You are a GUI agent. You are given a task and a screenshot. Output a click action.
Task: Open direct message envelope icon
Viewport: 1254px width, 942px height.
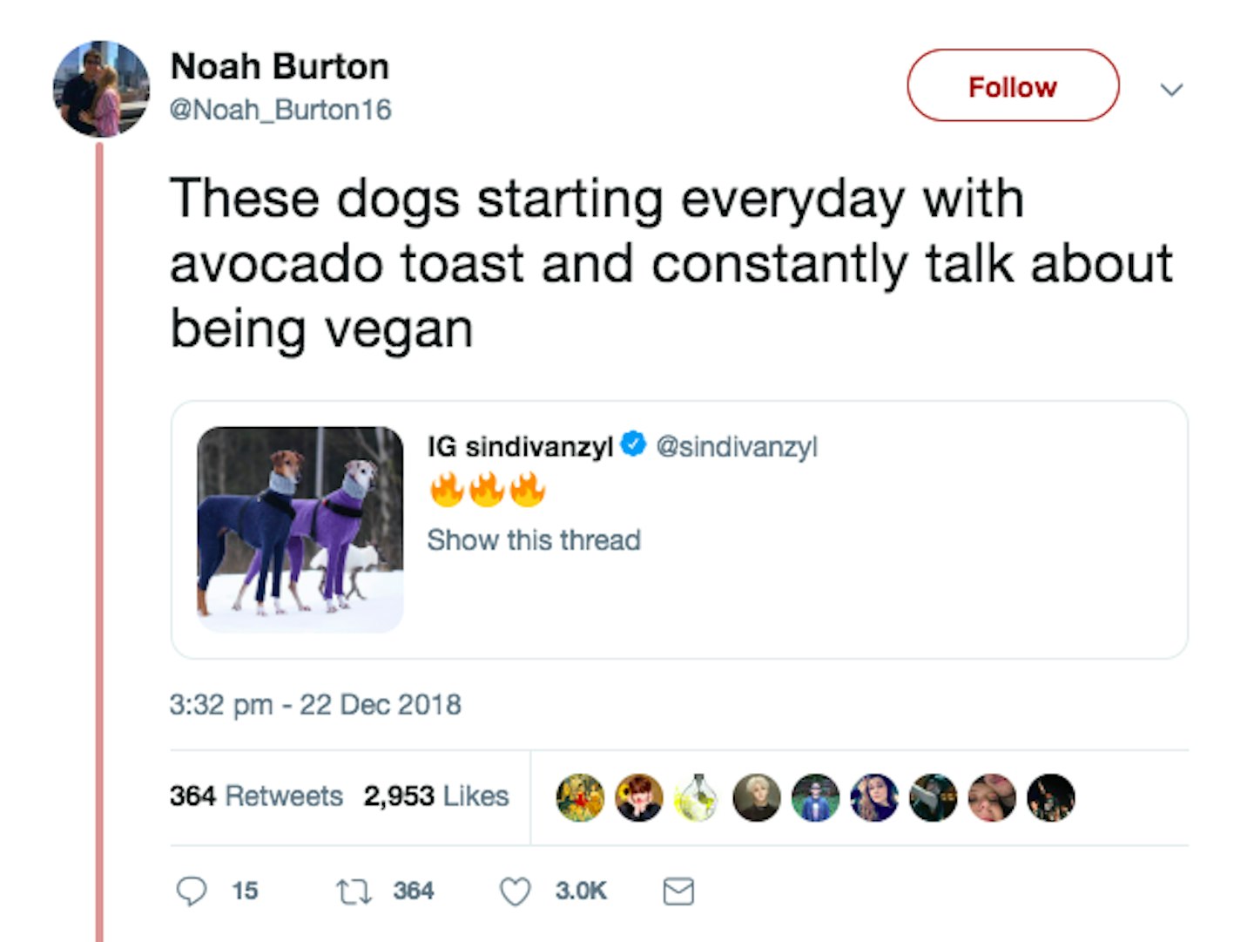click(x=678, y=891)
